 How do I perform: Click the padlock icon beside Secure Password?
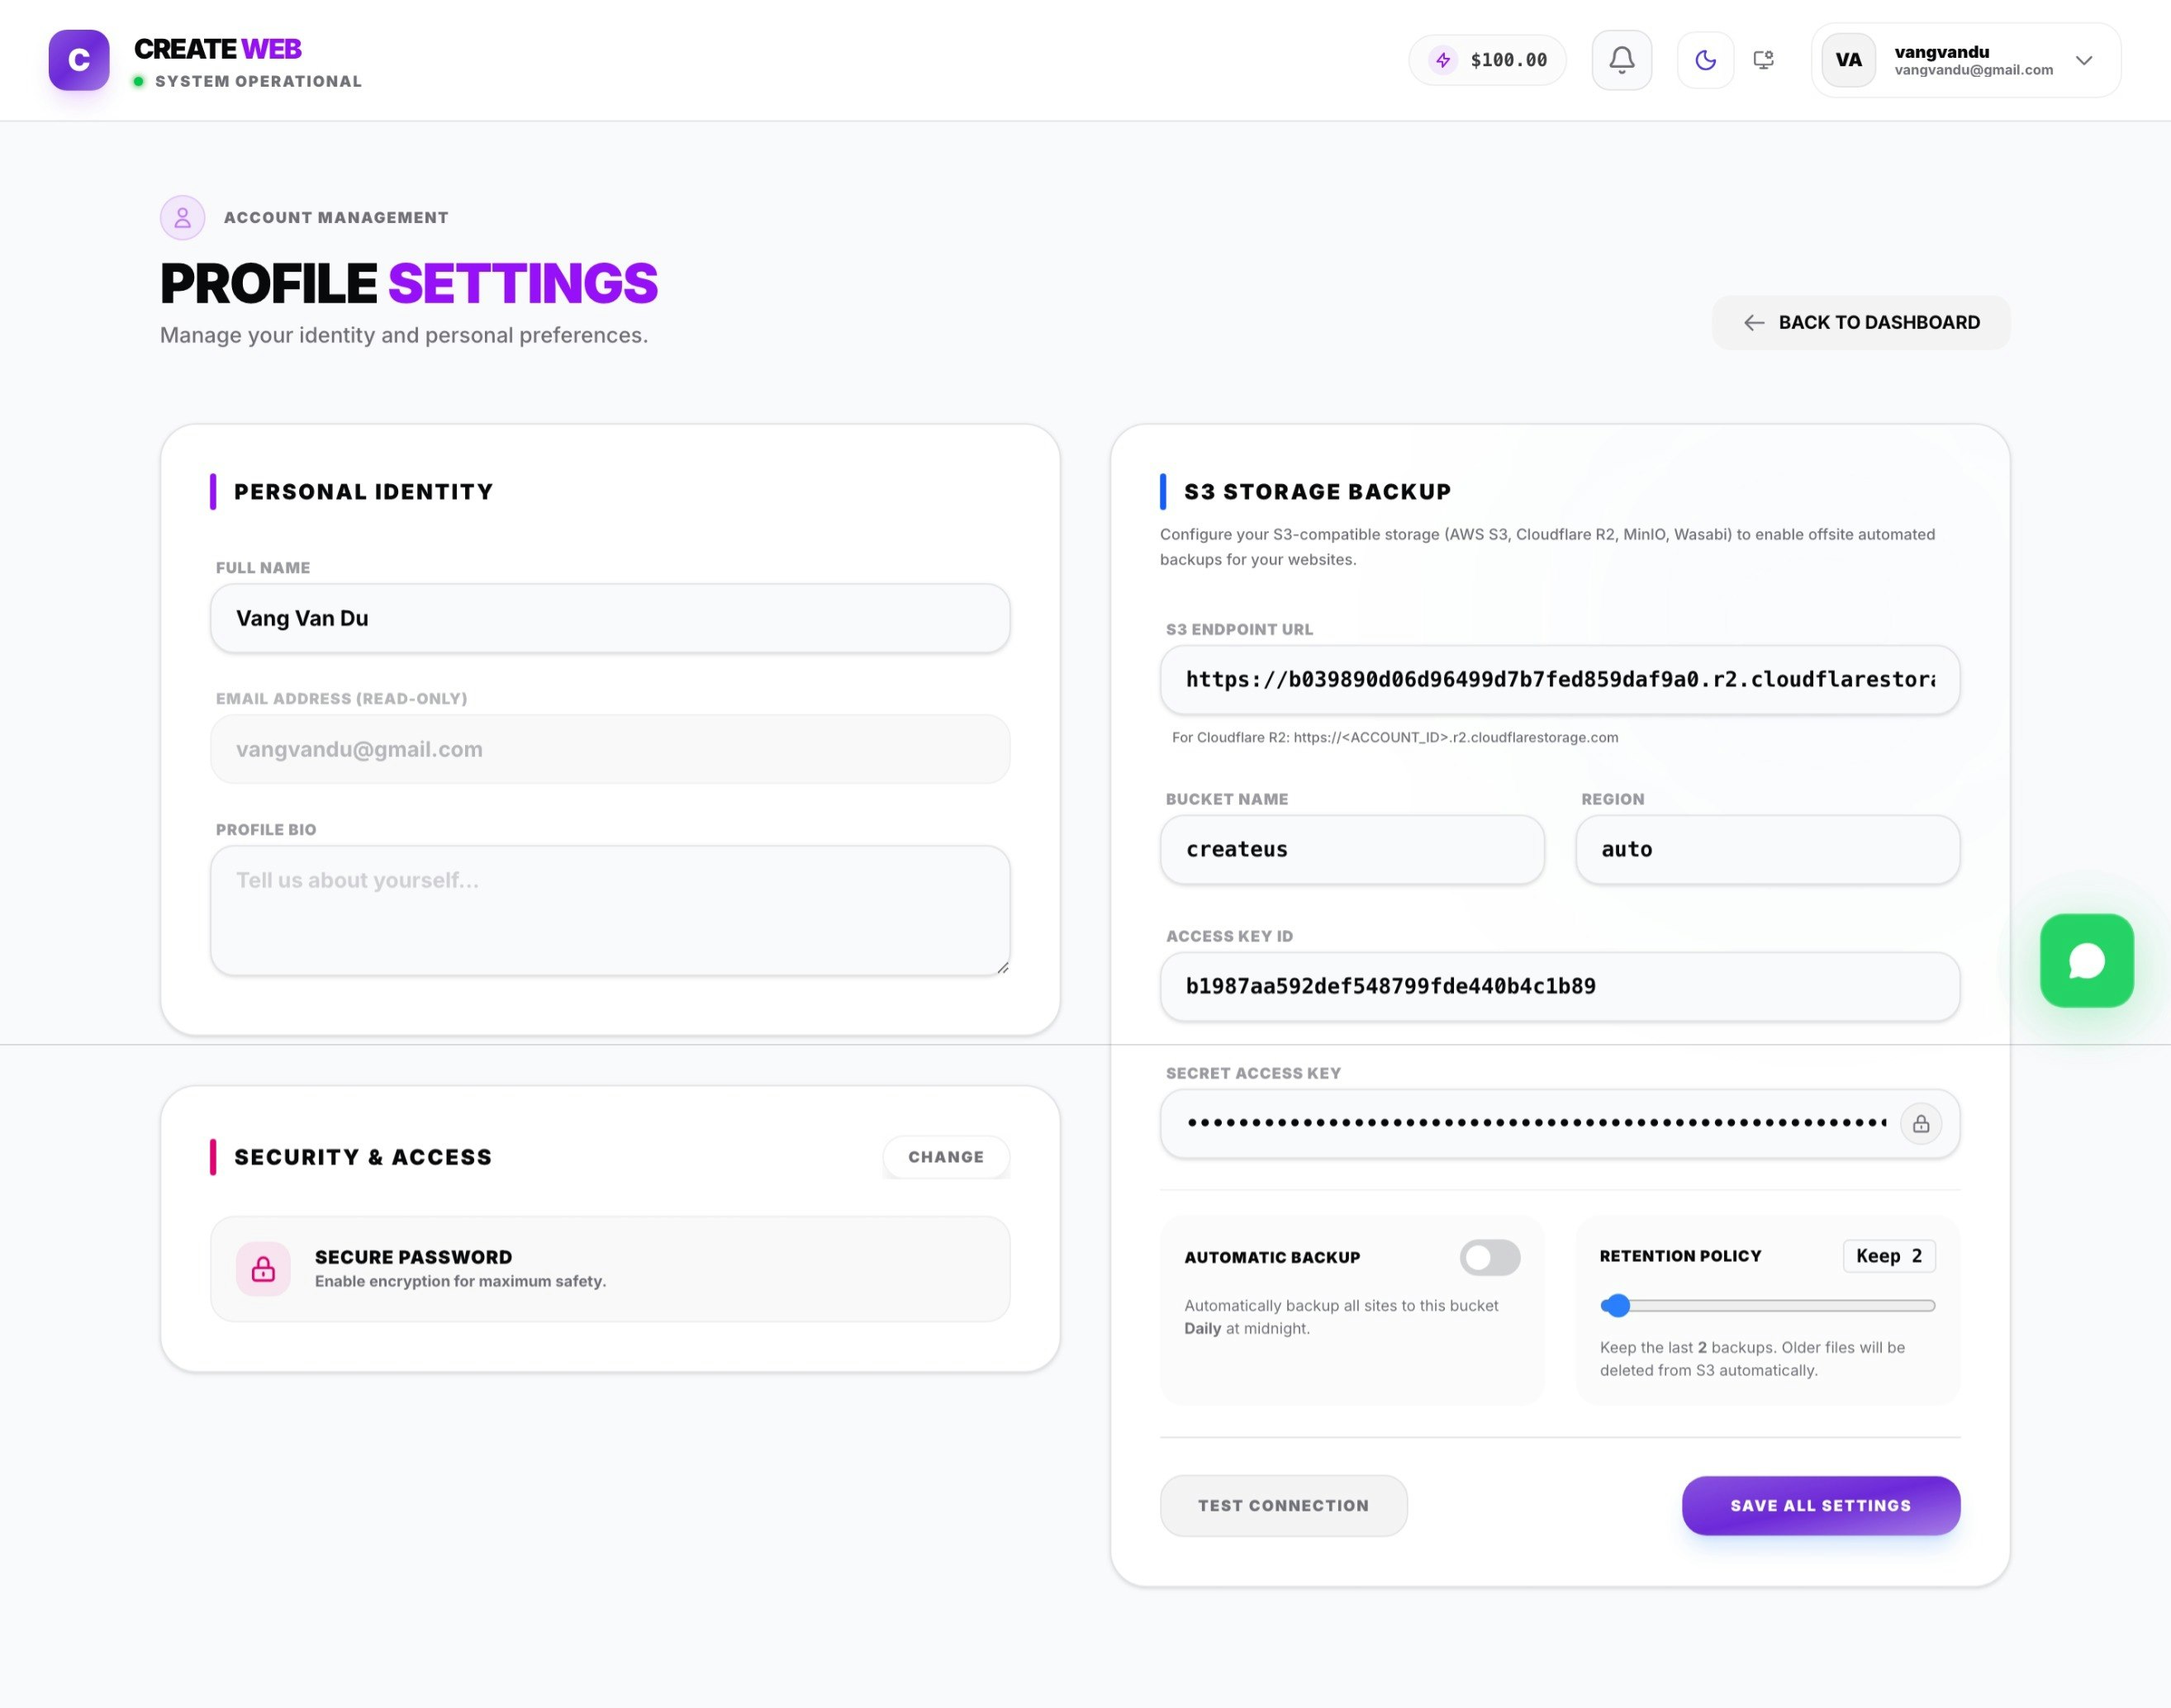[x=262, y=1269]
